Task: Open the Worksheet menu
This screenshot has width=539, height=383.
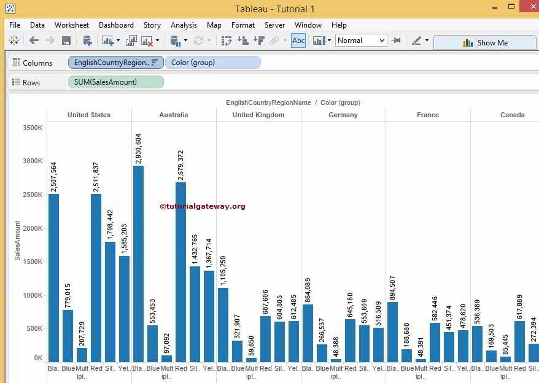Action: pyautogui.click(x=71, y=25)
